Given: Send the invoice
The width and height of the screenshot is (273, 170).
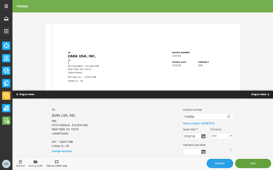Looking at the screenshot, I should pos(253,163).
